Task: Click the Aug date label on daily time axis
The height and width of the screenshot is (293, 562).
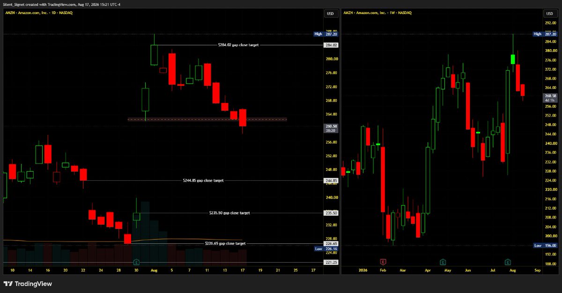Action: [x=155, y=271]
